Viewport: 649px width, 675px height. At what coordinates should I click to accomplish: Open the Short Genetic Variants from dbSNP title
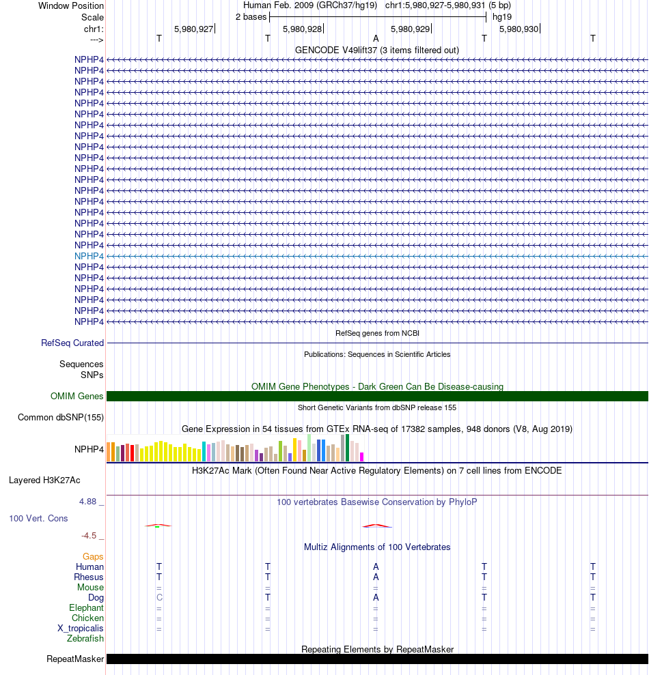pos(377,407)
